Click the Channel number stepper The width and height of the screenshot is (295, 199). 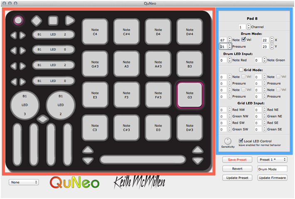coord(249,27)
